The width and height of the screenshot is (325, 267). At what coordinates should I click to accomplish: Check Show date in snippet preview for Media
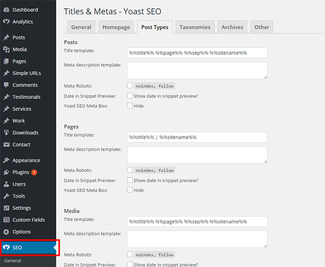(130, 265)
